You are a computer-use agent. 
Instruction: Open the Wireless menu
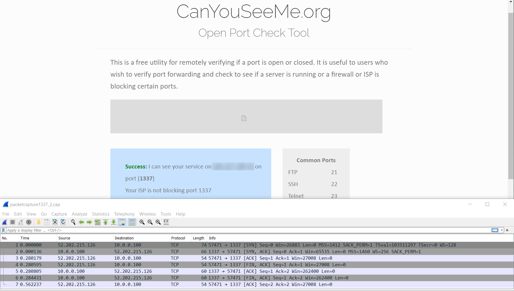point(147,214)
